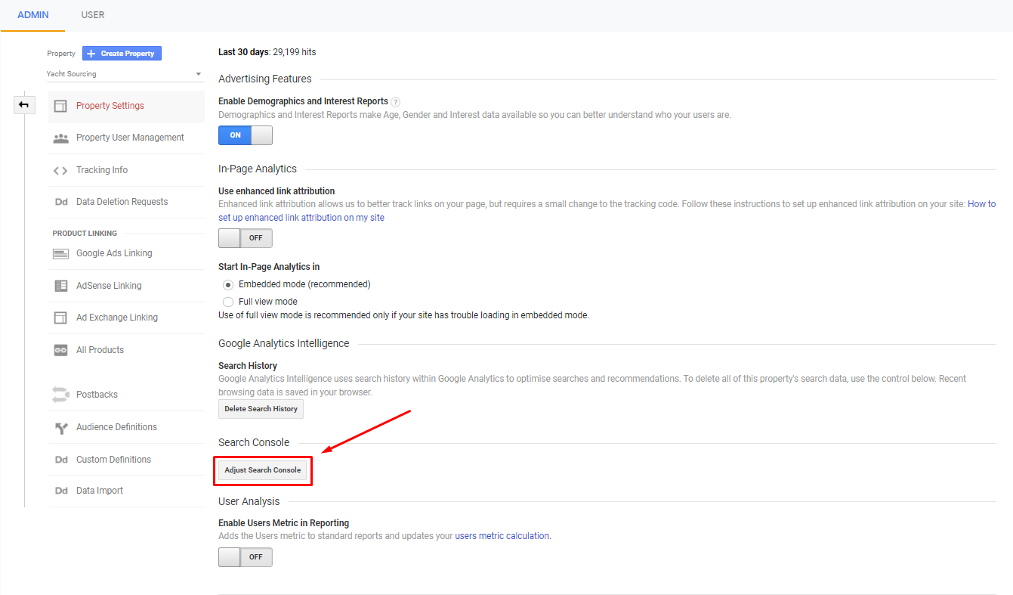Click the AdSense Linking icon
The height and width of the screenshot is (595, 1013).
point(60,286)
